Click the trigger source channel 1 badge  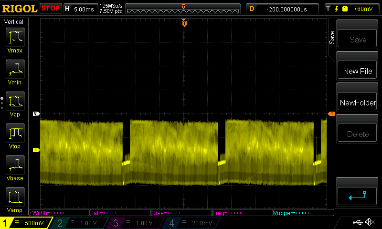pos(345,9)
